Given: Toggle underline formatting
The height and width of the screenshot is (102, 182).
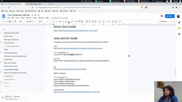Looking at the screenshot, I should click(x=66, y=22).
